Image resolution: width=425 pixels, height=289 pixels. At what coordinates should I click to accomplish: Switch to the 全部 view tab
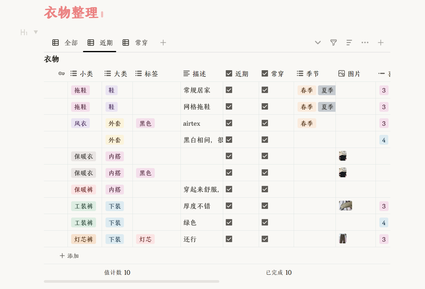[65, 43]
